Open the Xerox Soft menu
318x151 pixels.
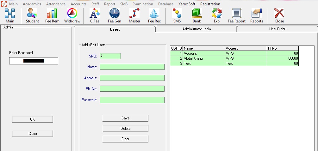point(187,4)
